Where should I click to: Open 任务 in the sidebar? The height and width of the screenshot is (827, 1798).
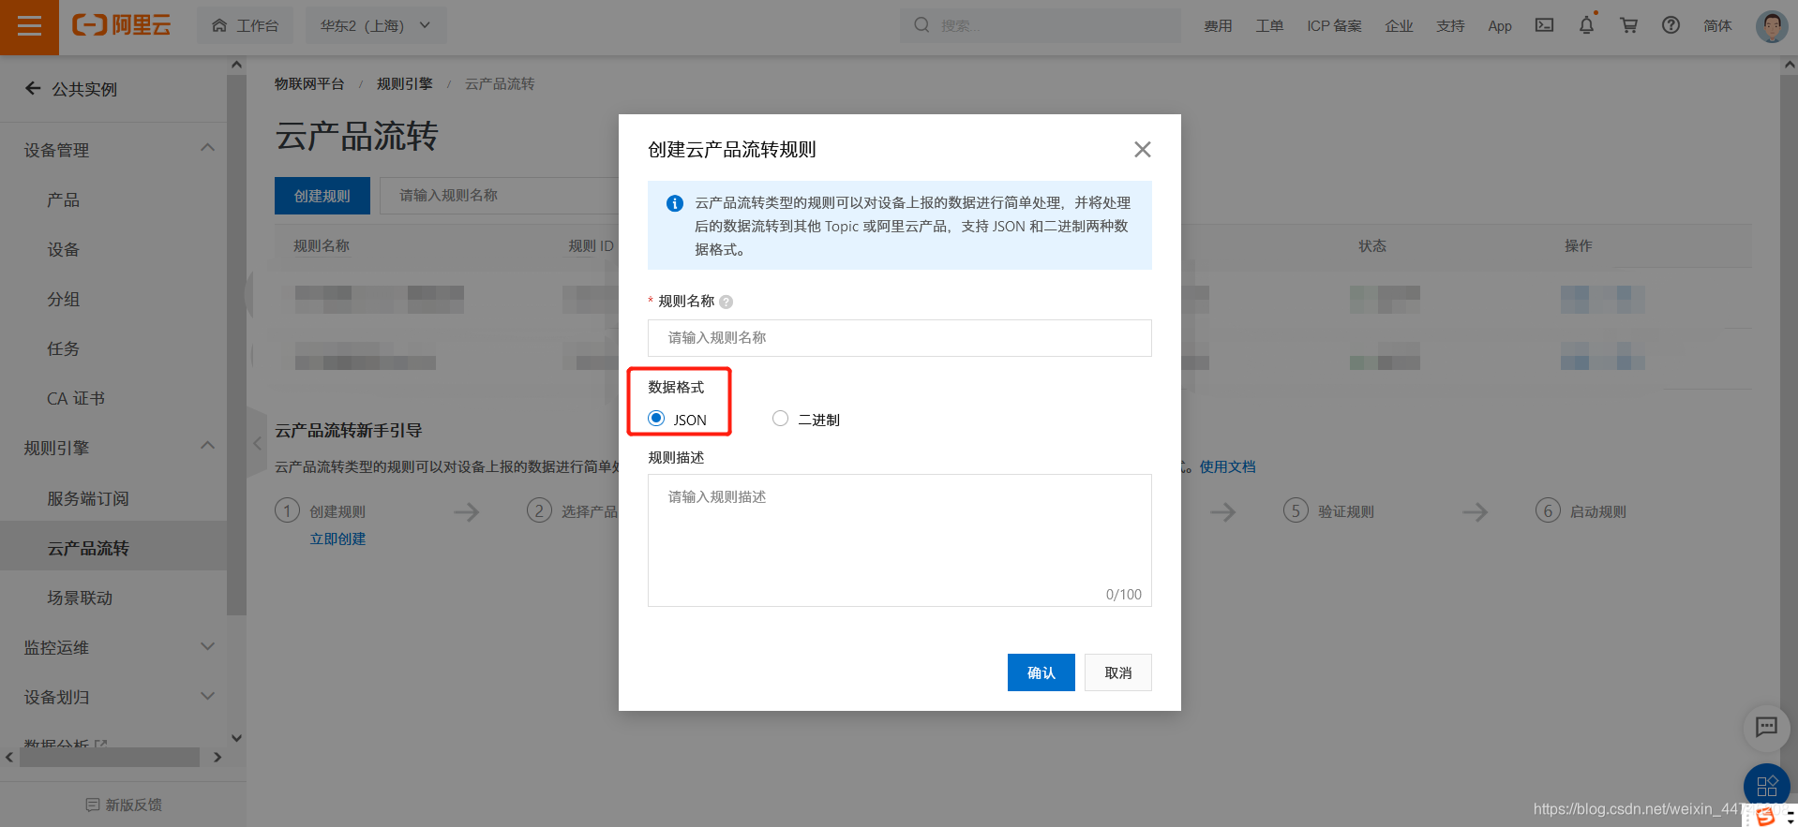coord(64,348)
